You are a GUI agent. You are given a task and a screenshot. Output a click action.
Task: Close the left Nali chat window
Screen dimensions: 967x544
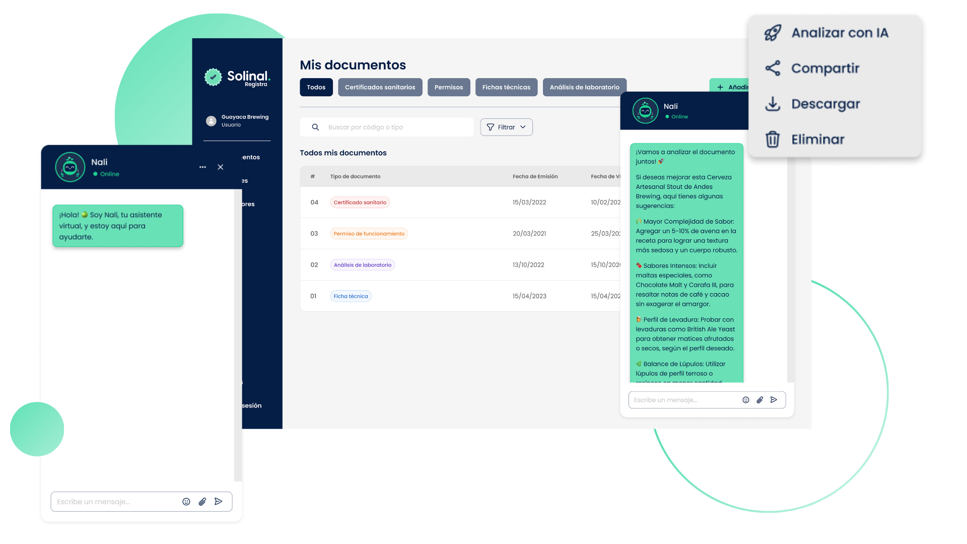[221, 167]
